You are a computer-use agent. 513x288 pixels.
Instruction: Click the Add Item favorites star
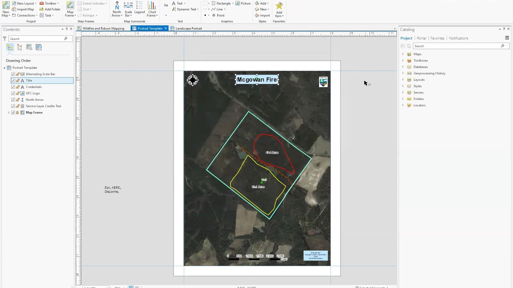click(279, 9)
